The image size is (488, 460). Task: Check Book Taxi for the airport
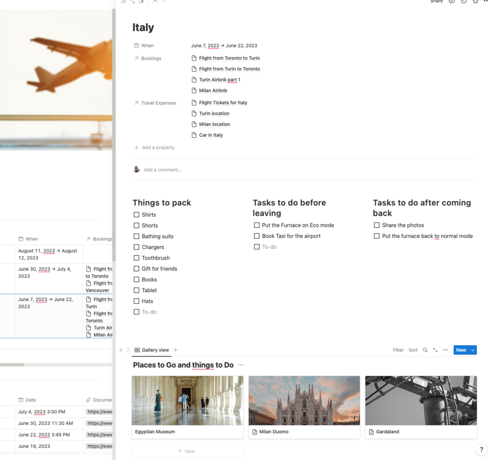tap(257, 236)
